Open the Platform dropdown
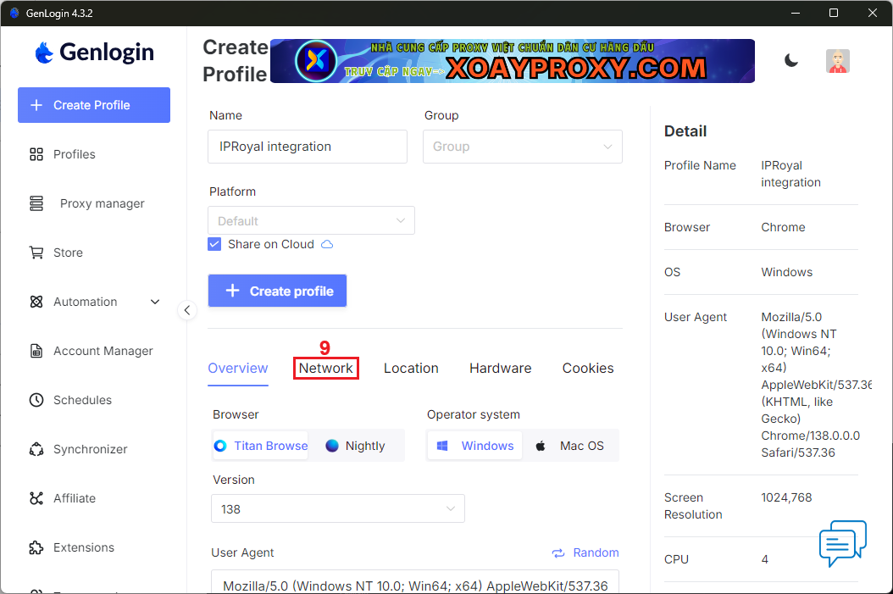This screenshot has width=893, height=594. [311, 220]
